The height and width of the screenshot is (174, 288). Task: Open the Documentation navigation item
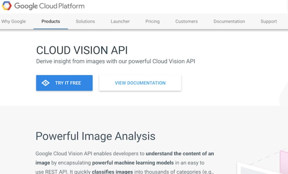tap(229, 21)
